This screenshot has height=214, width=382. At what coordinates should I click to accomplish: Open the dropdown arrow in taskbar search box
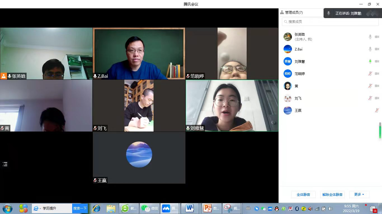coord(40,208)
